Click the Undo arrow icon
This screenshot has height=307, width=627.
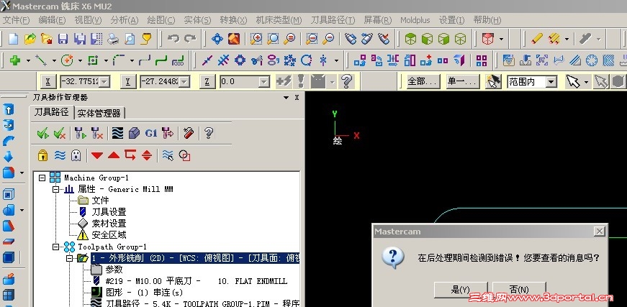(173, 39)
